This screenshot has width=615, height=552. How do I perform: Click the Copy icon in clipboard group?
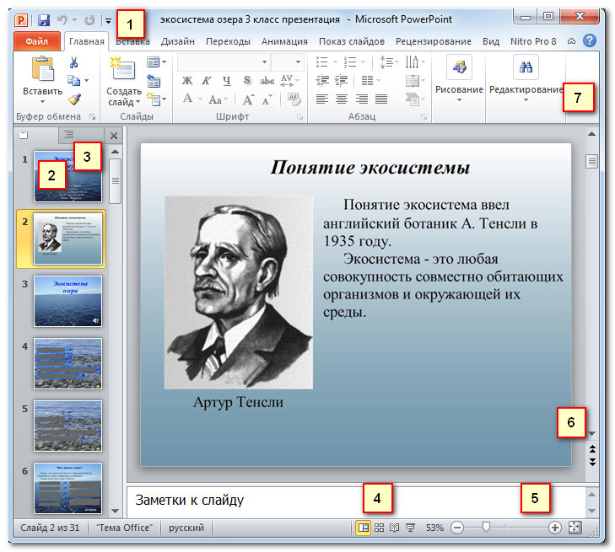point(73,80)
